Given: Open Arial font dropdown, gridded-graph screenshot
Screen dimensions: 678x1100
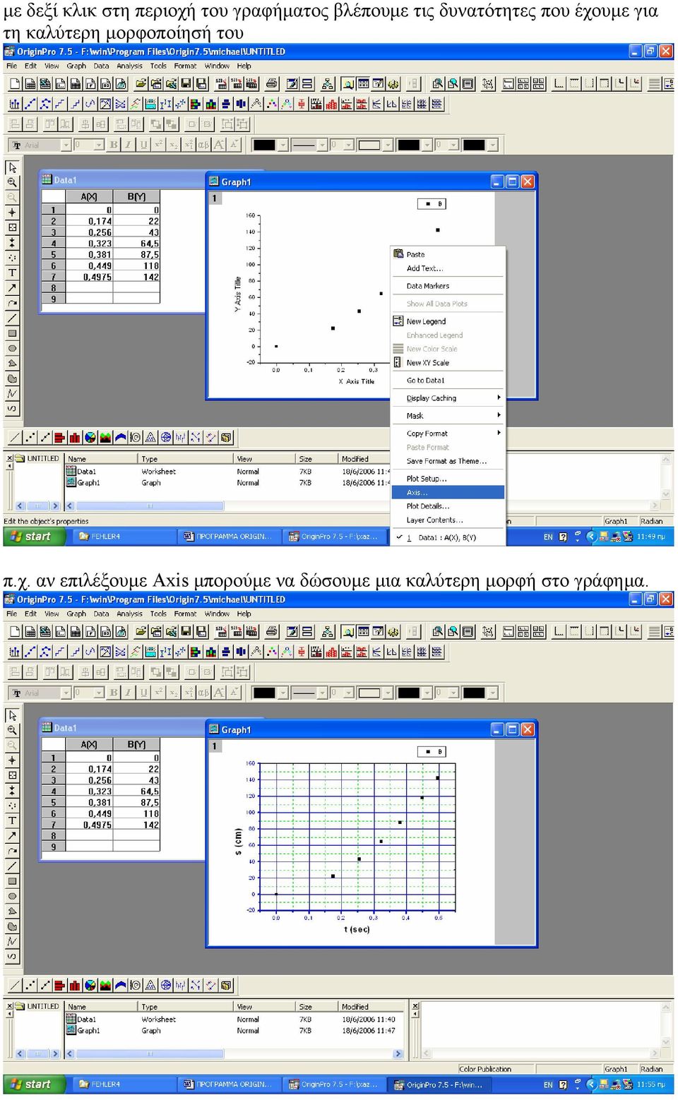Looking at the screenshot, I should point(66,693).
